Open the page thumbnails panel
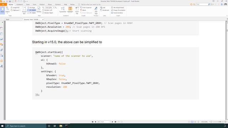 coord(1,34)
